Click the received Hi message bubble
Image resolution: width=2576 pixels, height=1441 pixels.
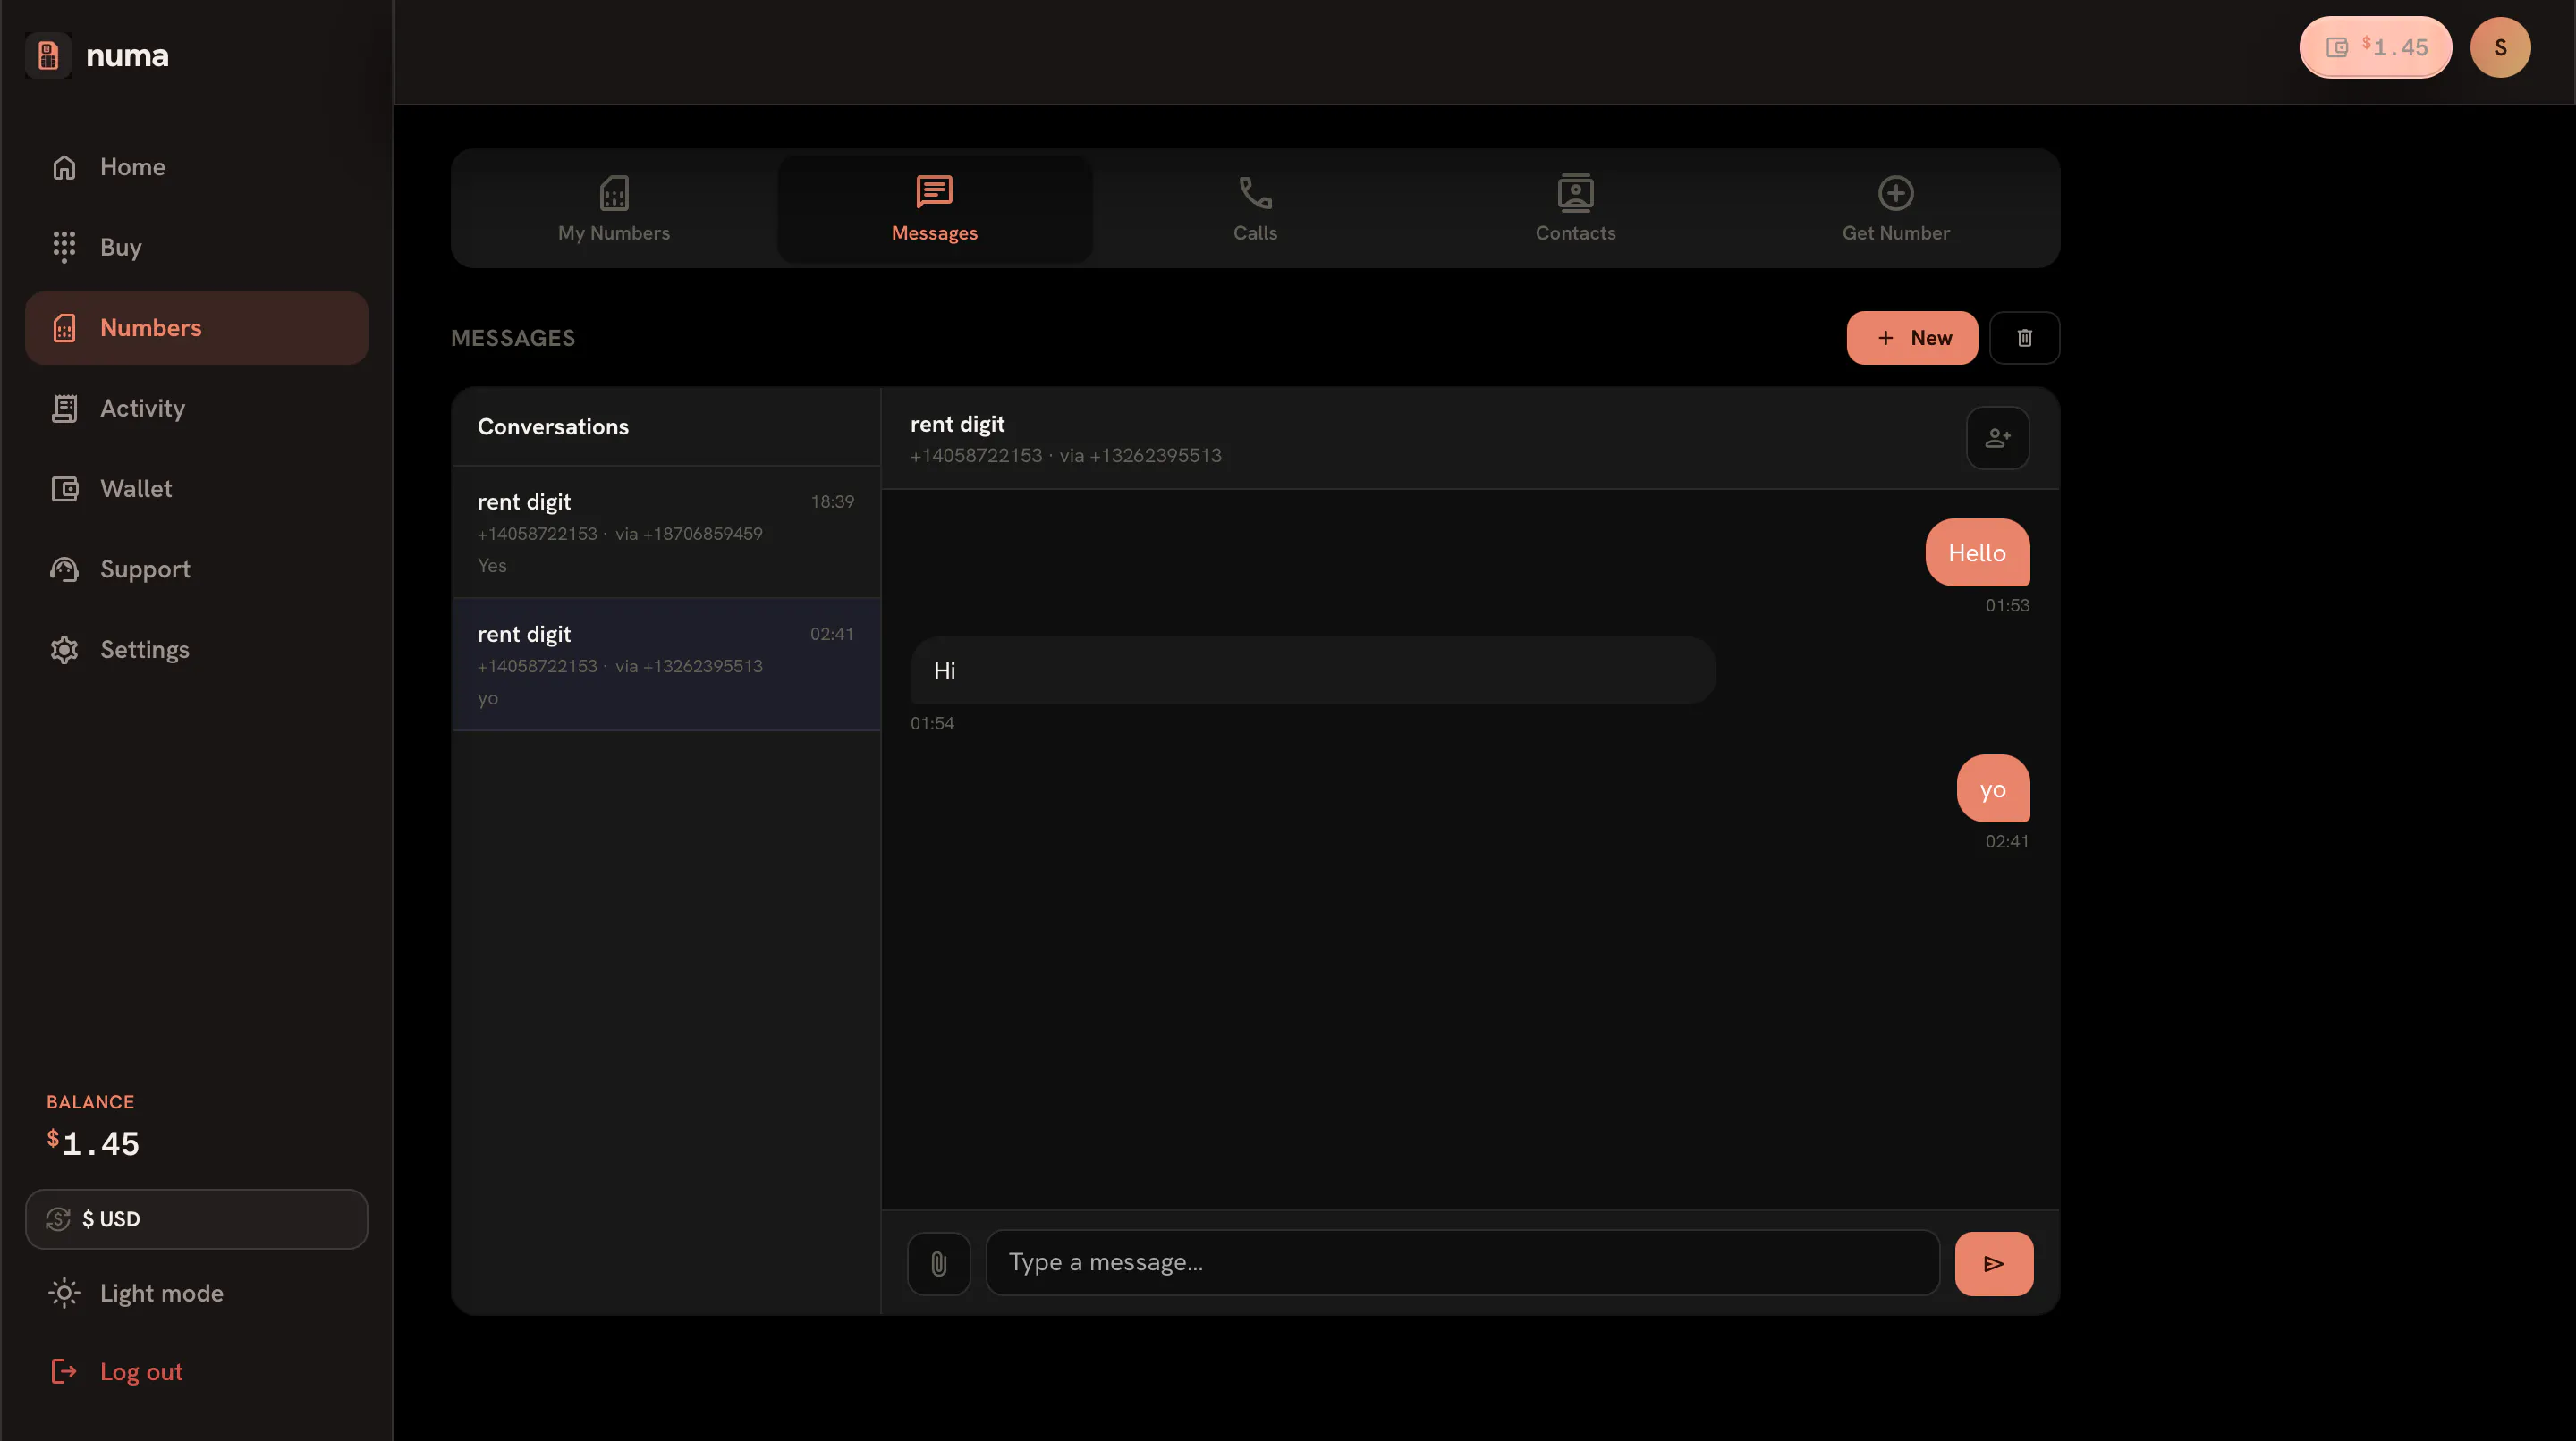point(1313,670)
